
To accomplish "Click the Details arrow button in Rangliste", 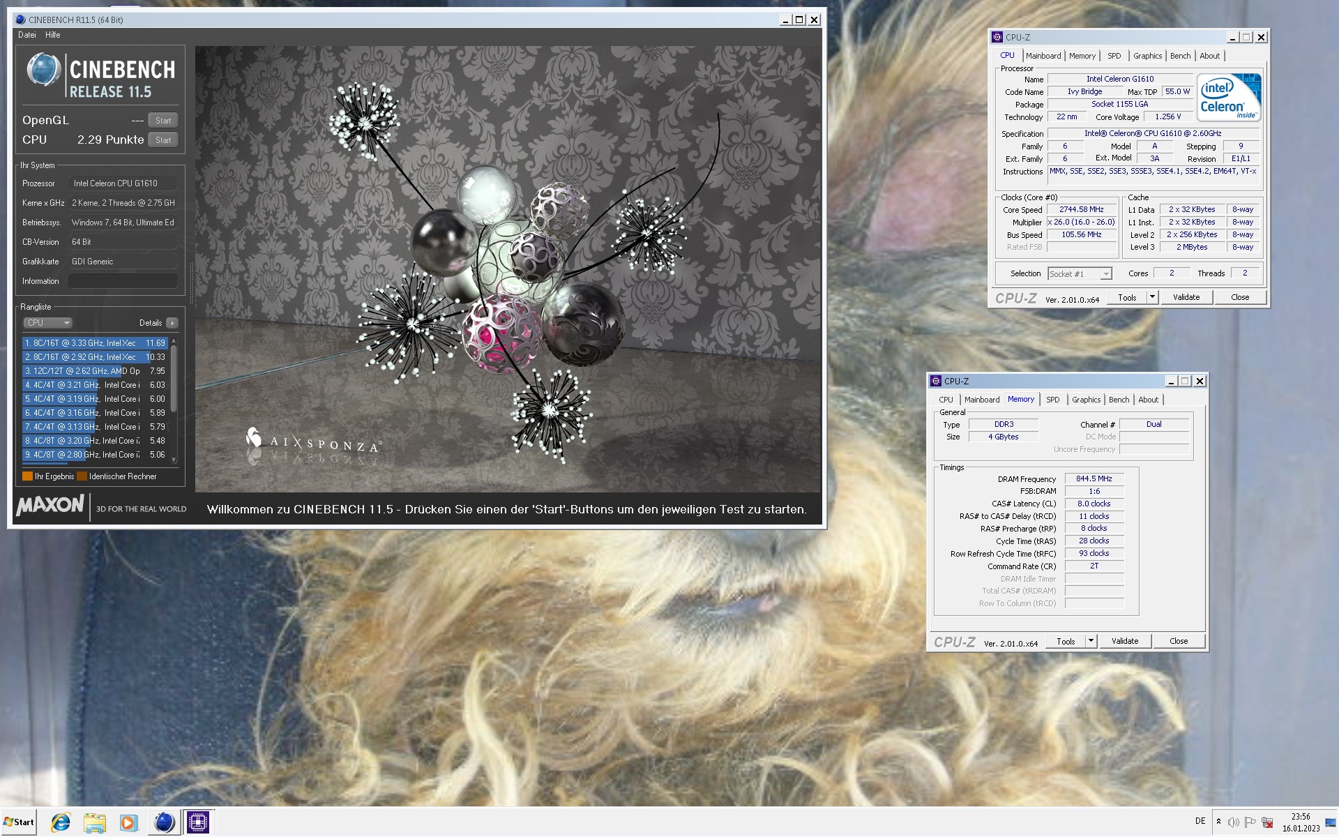I will click(x=172, y=323).
